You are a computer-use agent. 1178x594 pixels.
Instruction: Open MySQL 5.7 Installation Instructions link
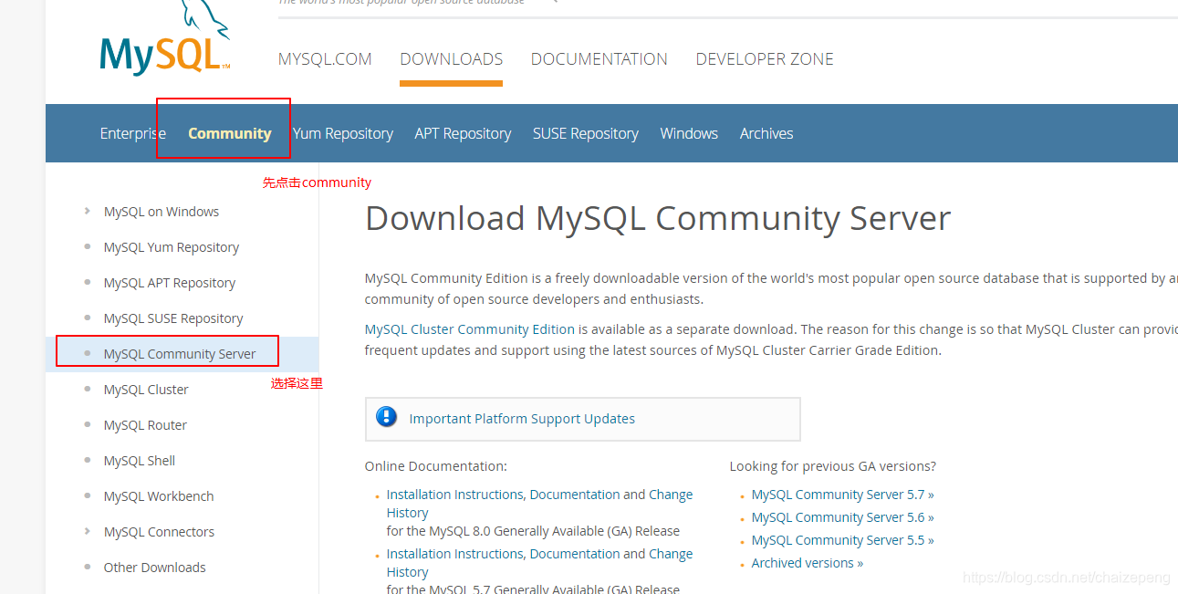(x=539, y=563)
